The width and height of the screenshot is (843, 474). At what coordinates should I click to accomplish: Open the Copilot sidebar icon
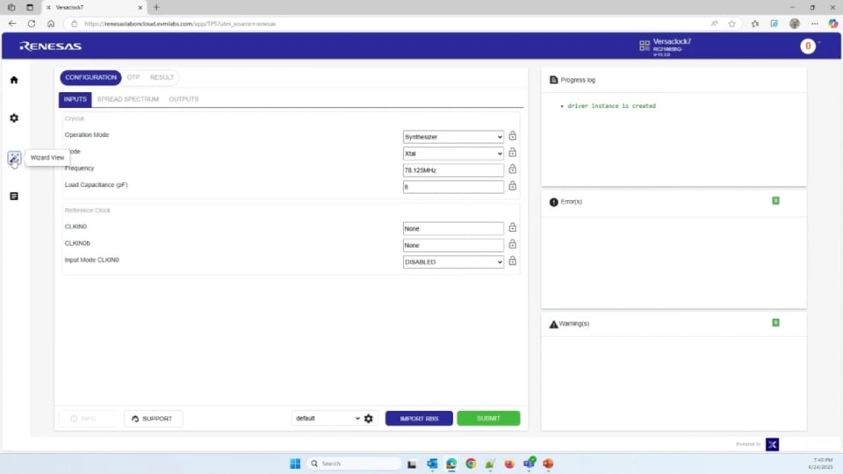(832, 24)
